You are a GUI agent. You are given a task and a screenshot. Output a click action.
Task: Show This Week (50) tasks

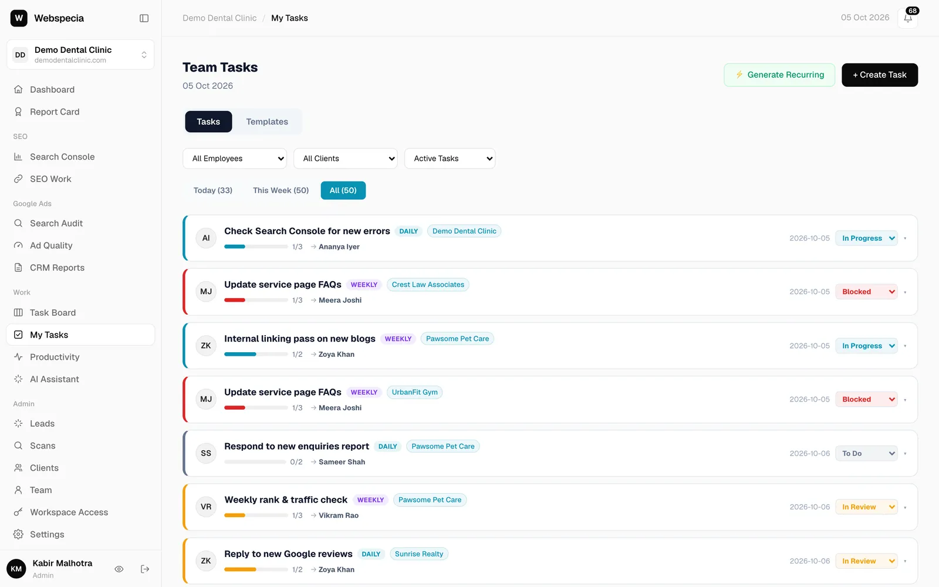click(281, 190)
